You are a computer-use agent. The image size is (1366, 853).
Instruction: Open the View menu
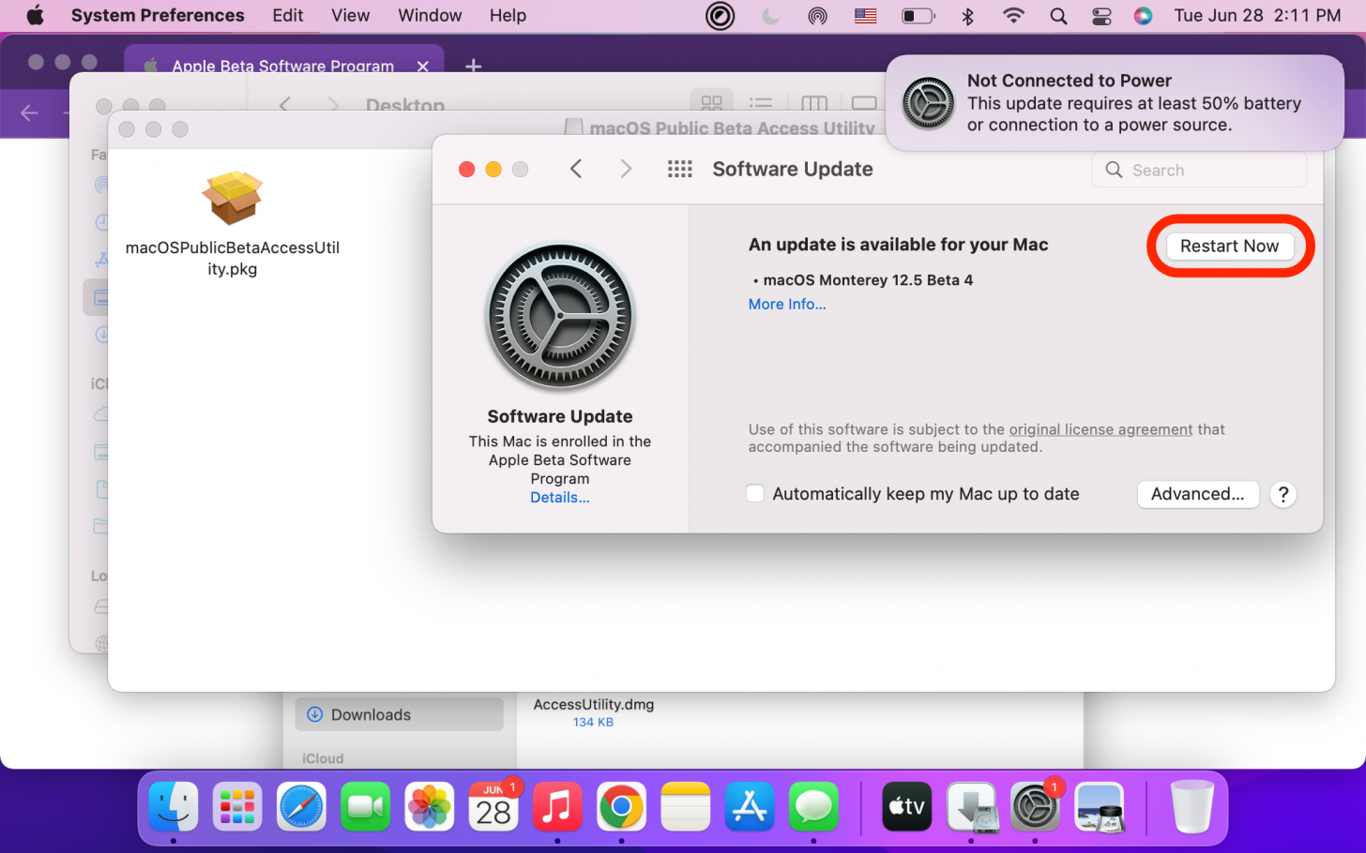[x=350, y=15]
